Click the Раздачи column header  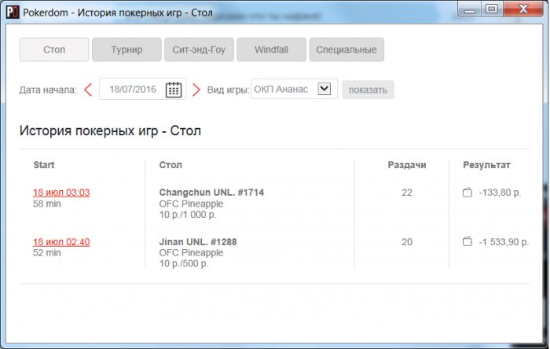(407, 165)
